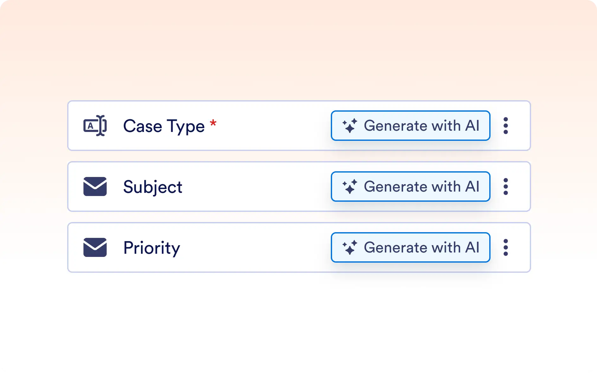
Task: Click the sparkle icon in the Subject row
Action: pyautogui.click(x=350, y=187)
